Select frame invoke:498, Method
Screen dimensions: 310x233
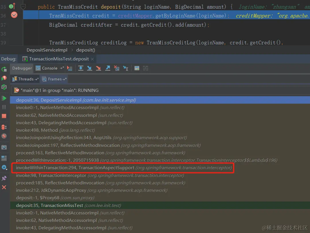tap(160, 130)
